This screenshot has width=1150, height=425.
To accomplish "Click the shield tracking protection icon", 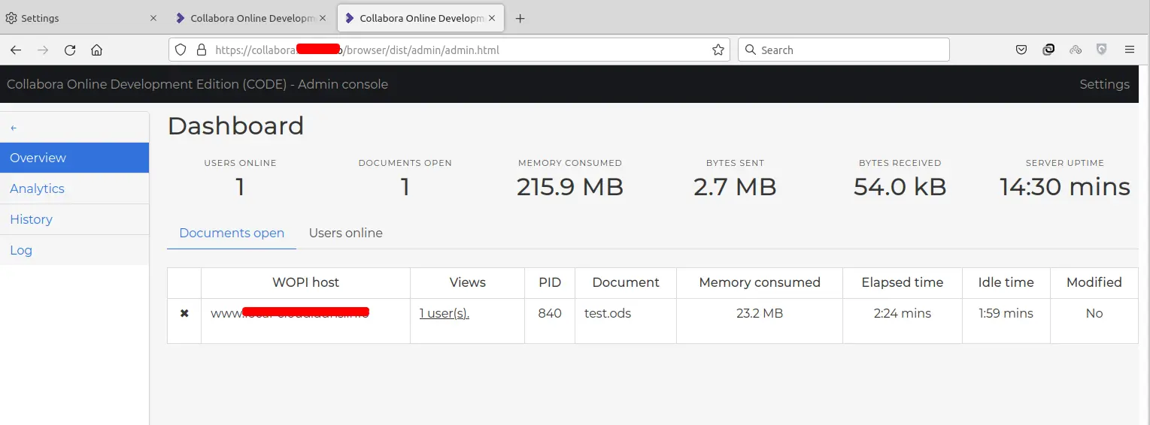I will pos(181,50).
